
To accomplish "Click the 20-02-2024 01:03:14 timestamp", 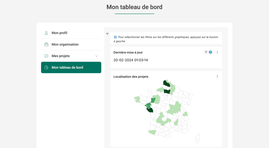I will (131, 60).
